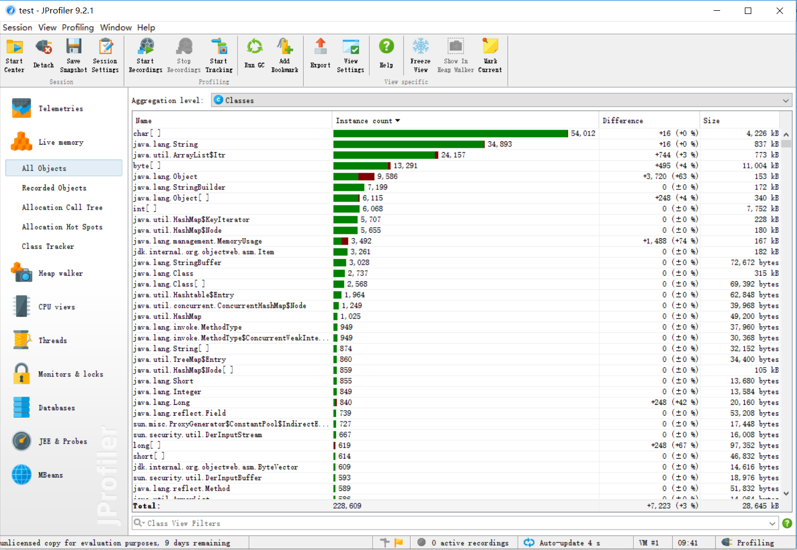Image resolution: width=797 pixels, height=550 pixels.
Task: Click Stop Recordings icon
Action: [184, 55]
